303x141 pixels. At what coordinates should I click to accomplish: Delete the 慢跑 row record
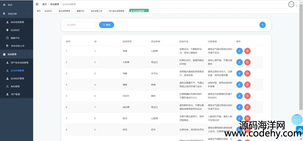[247, 85]
